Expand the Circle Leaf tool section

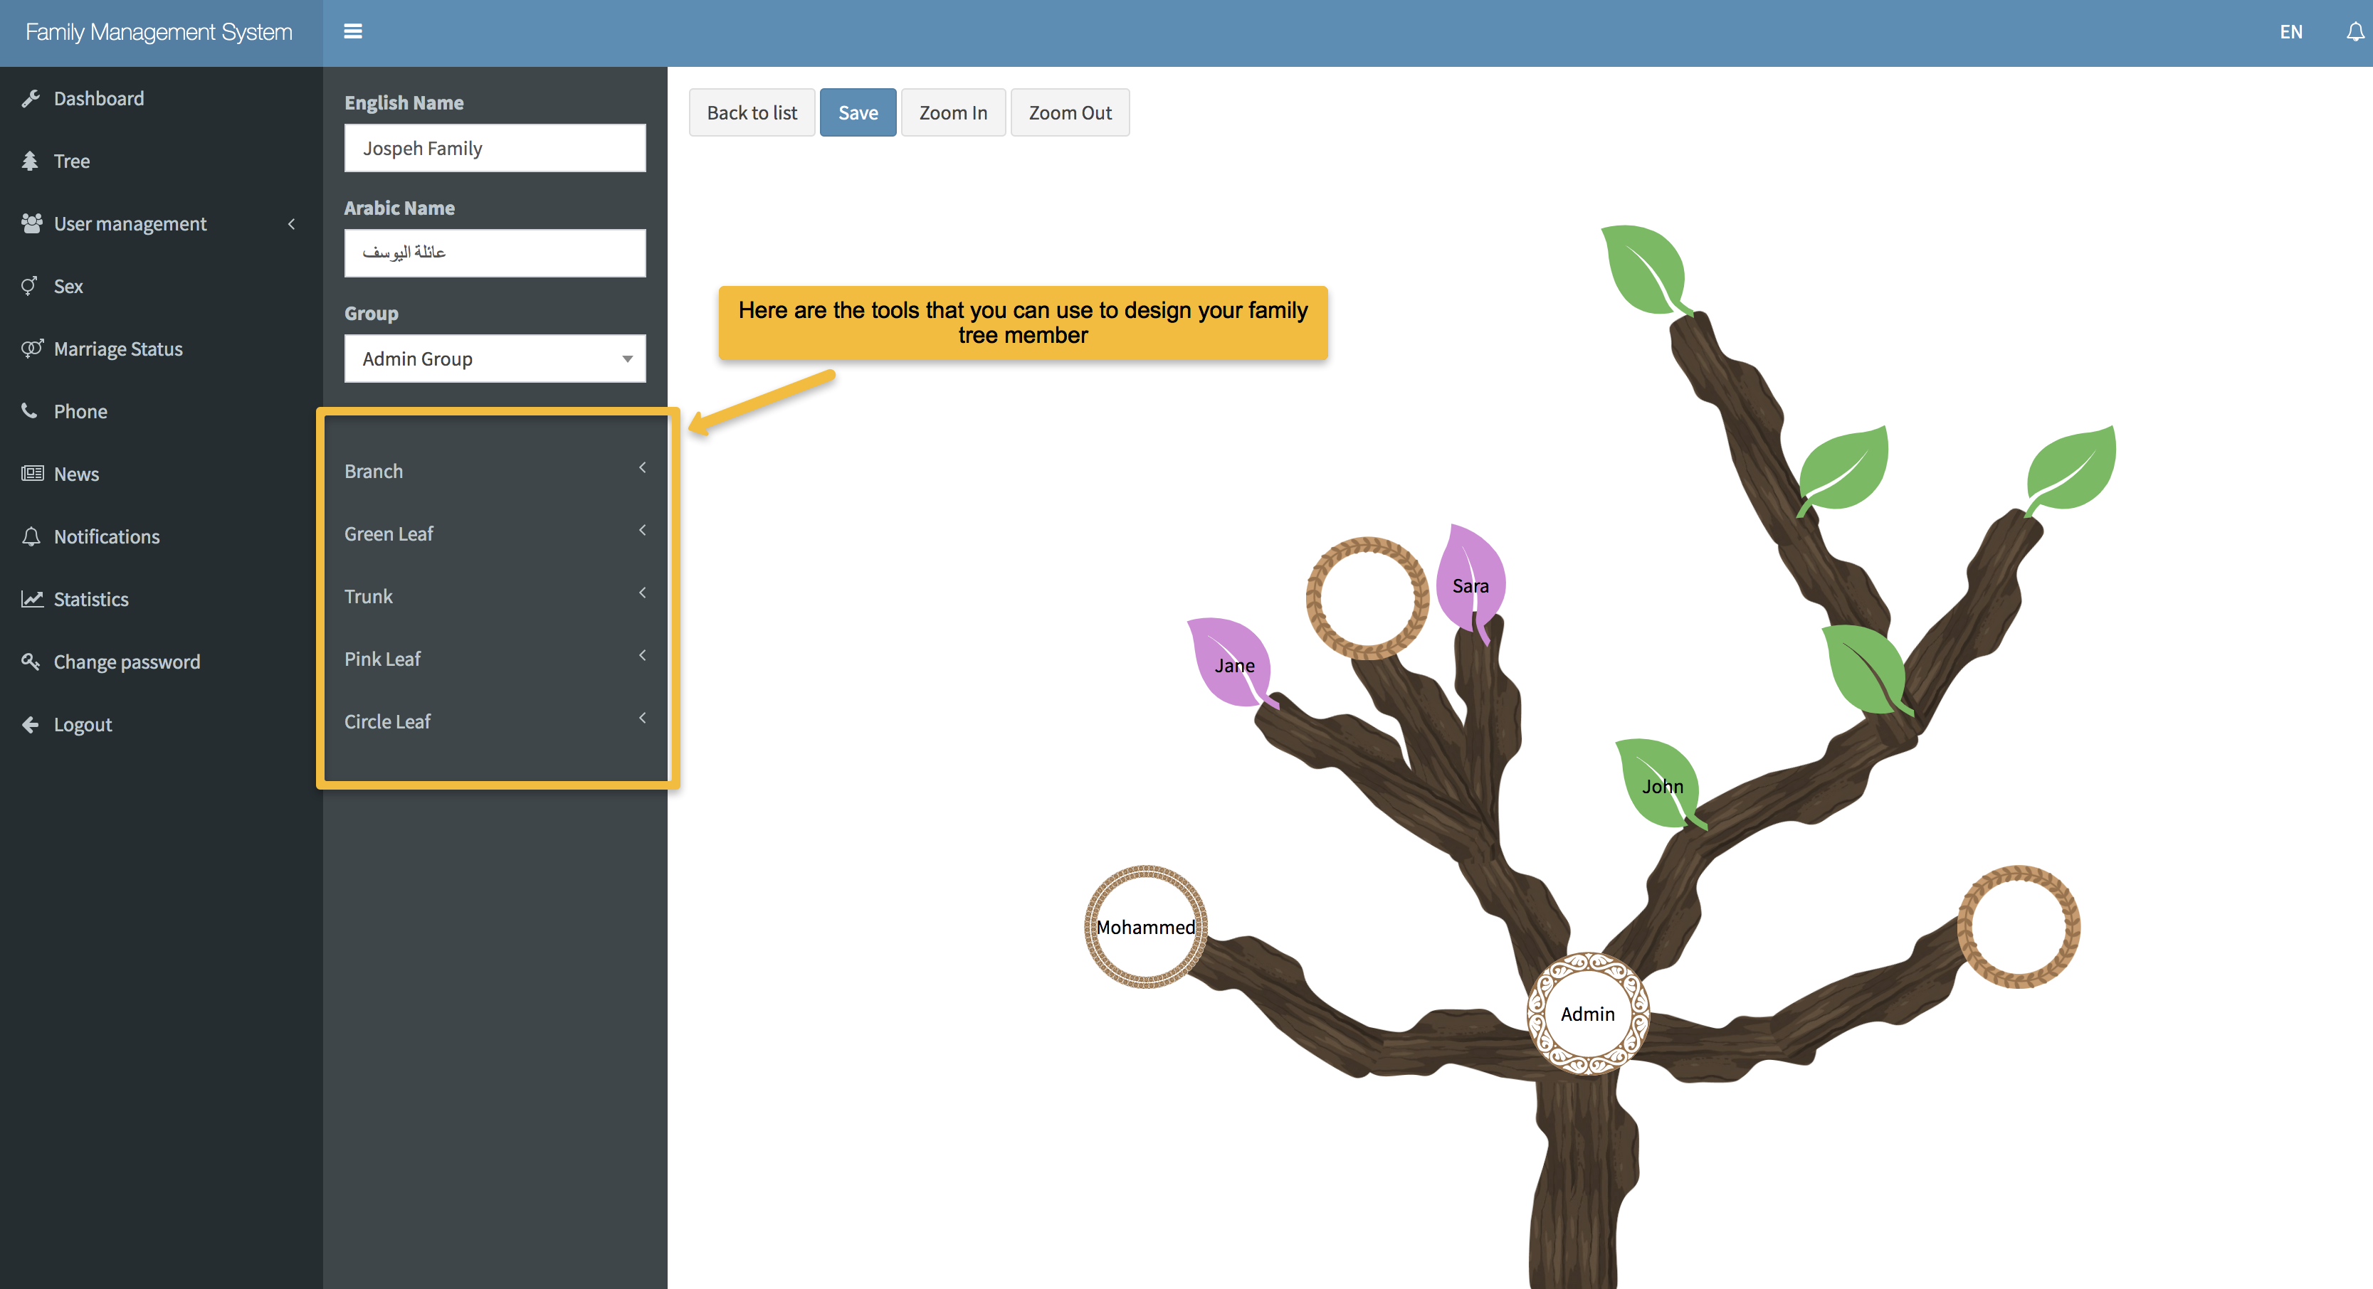pos(495,721)
